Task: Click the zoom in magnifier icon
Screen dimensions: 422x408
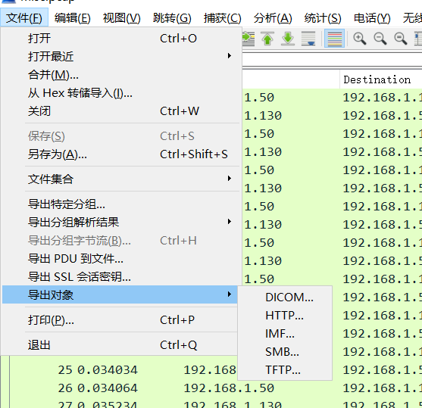Action: pos(360,39)
